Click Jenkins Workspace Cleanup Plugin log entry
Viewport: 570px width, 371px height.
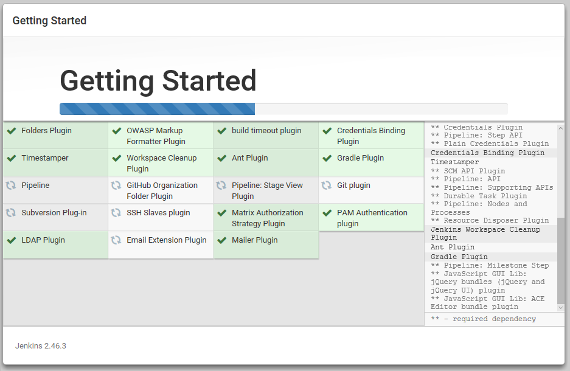pyautogui.click(x=485, y=234)
